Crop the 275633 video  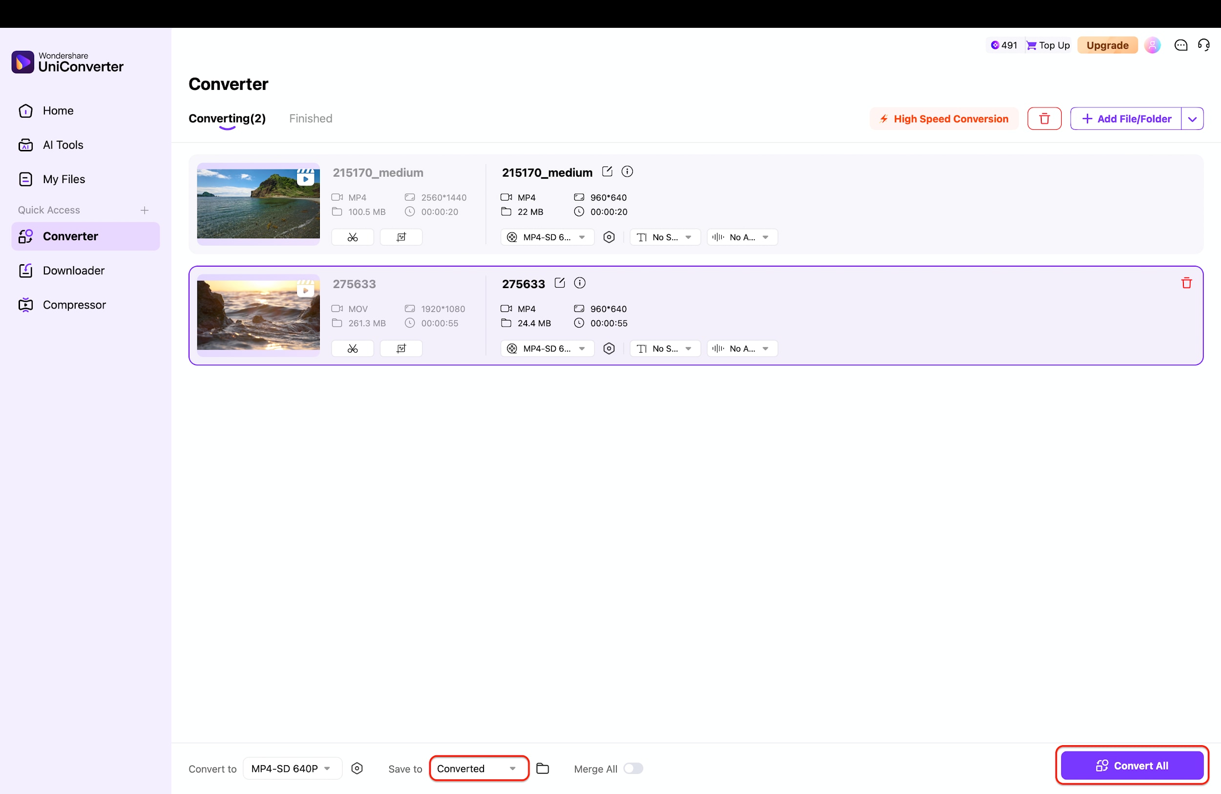(x=400, y=348)
